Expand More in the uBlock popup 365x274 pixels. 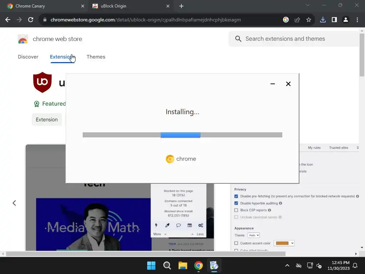(160, 234)
